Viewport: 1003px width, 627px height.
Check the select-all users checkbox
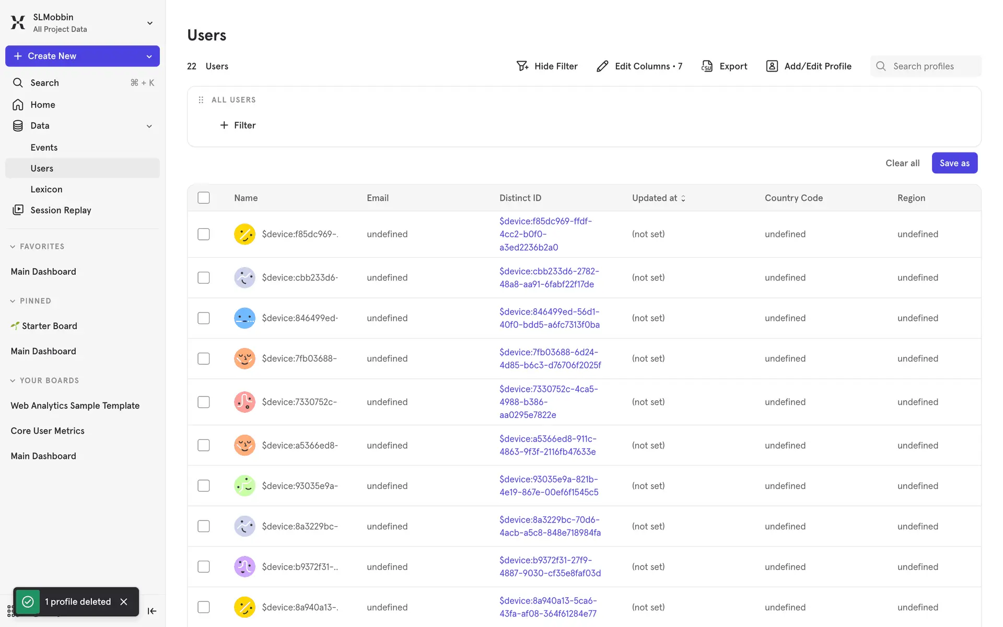tap(204, 198)
